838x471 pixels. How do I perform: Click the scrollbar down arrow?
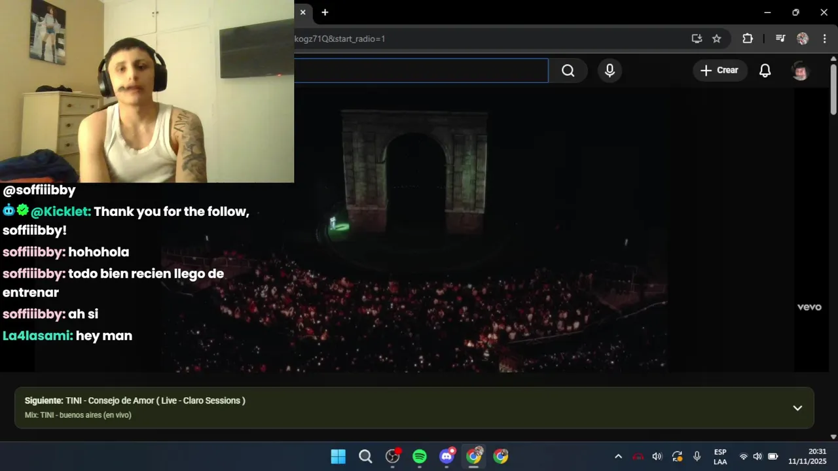833,436
